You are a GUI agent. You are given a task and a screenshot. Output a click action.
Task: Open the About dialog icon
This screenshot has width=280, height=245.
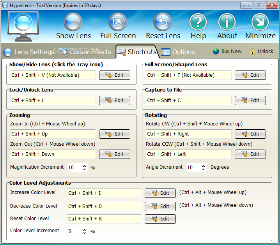(227, 22)
